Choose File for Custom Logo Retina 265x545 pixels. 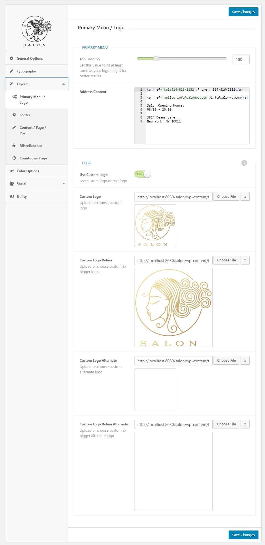coord(226,260)
